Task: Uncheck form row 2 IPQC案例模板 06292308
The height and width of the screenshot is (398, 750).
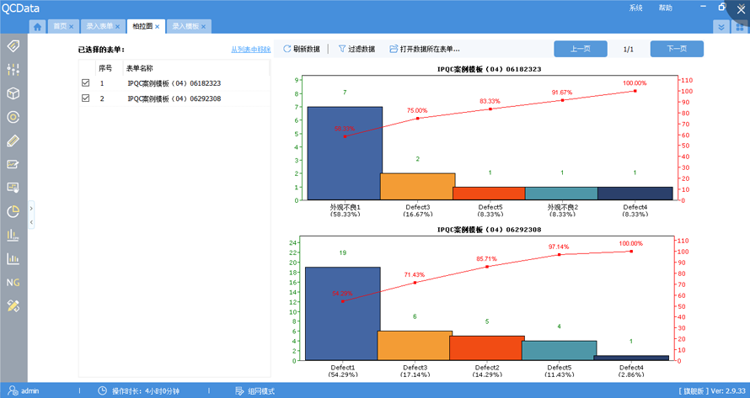Action: 85,98
